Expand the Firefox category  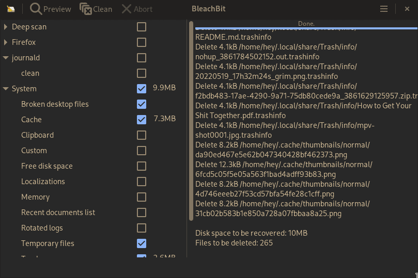tap(6, 42)
